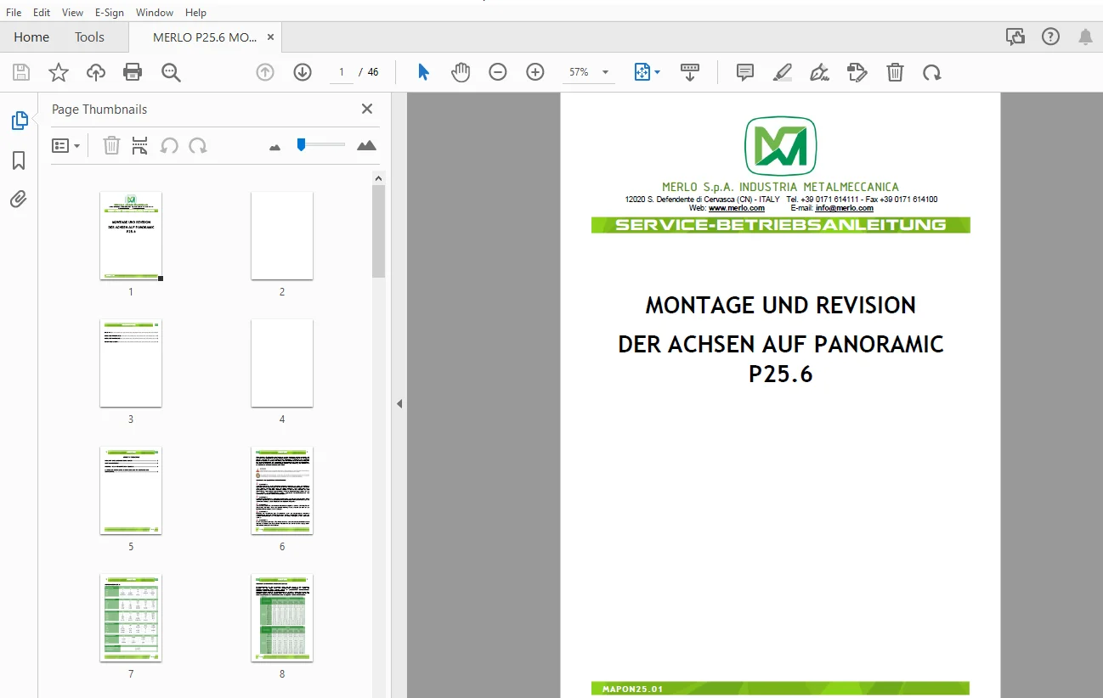Open the Help question mark
Image resolution: width=1103 pixels, height=698 pixels.
(1051, 37)
